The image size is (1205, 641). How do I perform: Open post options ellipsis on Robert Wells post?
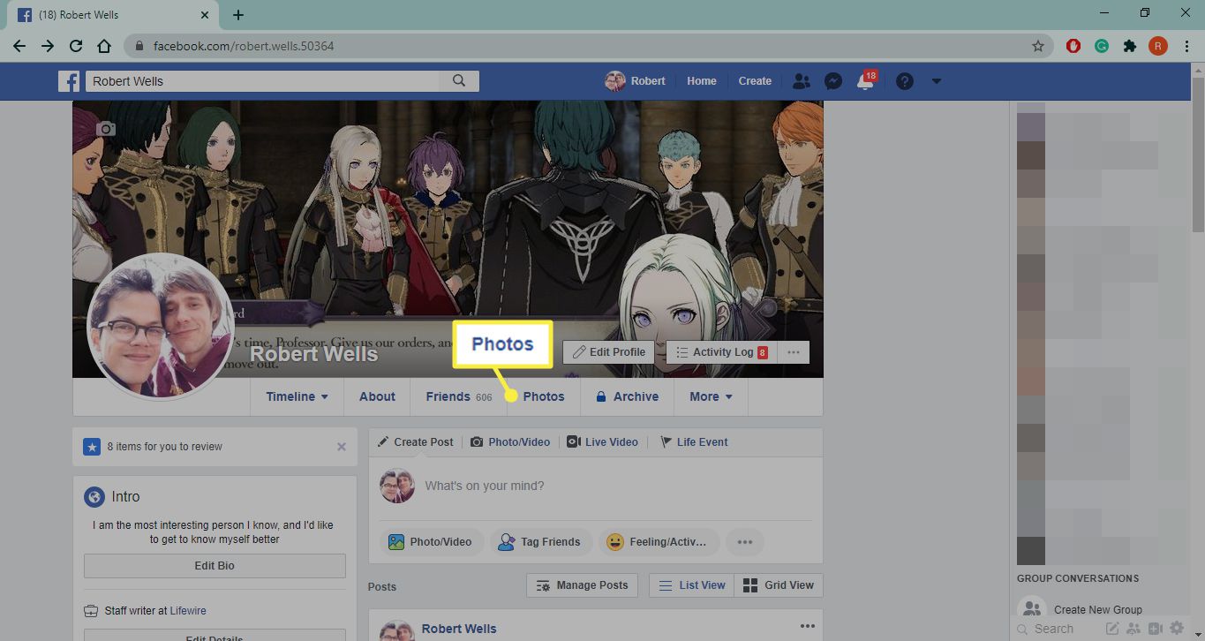(x=807, y=626)
